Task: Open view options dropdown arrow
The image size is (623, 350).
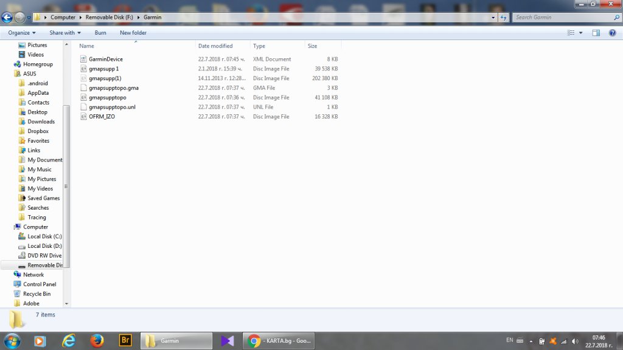Action: (x=580, y=33)
